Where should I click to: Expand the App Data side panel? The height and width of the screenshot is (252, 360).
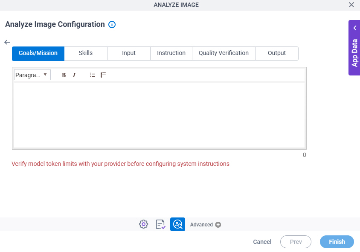point(354,48)
